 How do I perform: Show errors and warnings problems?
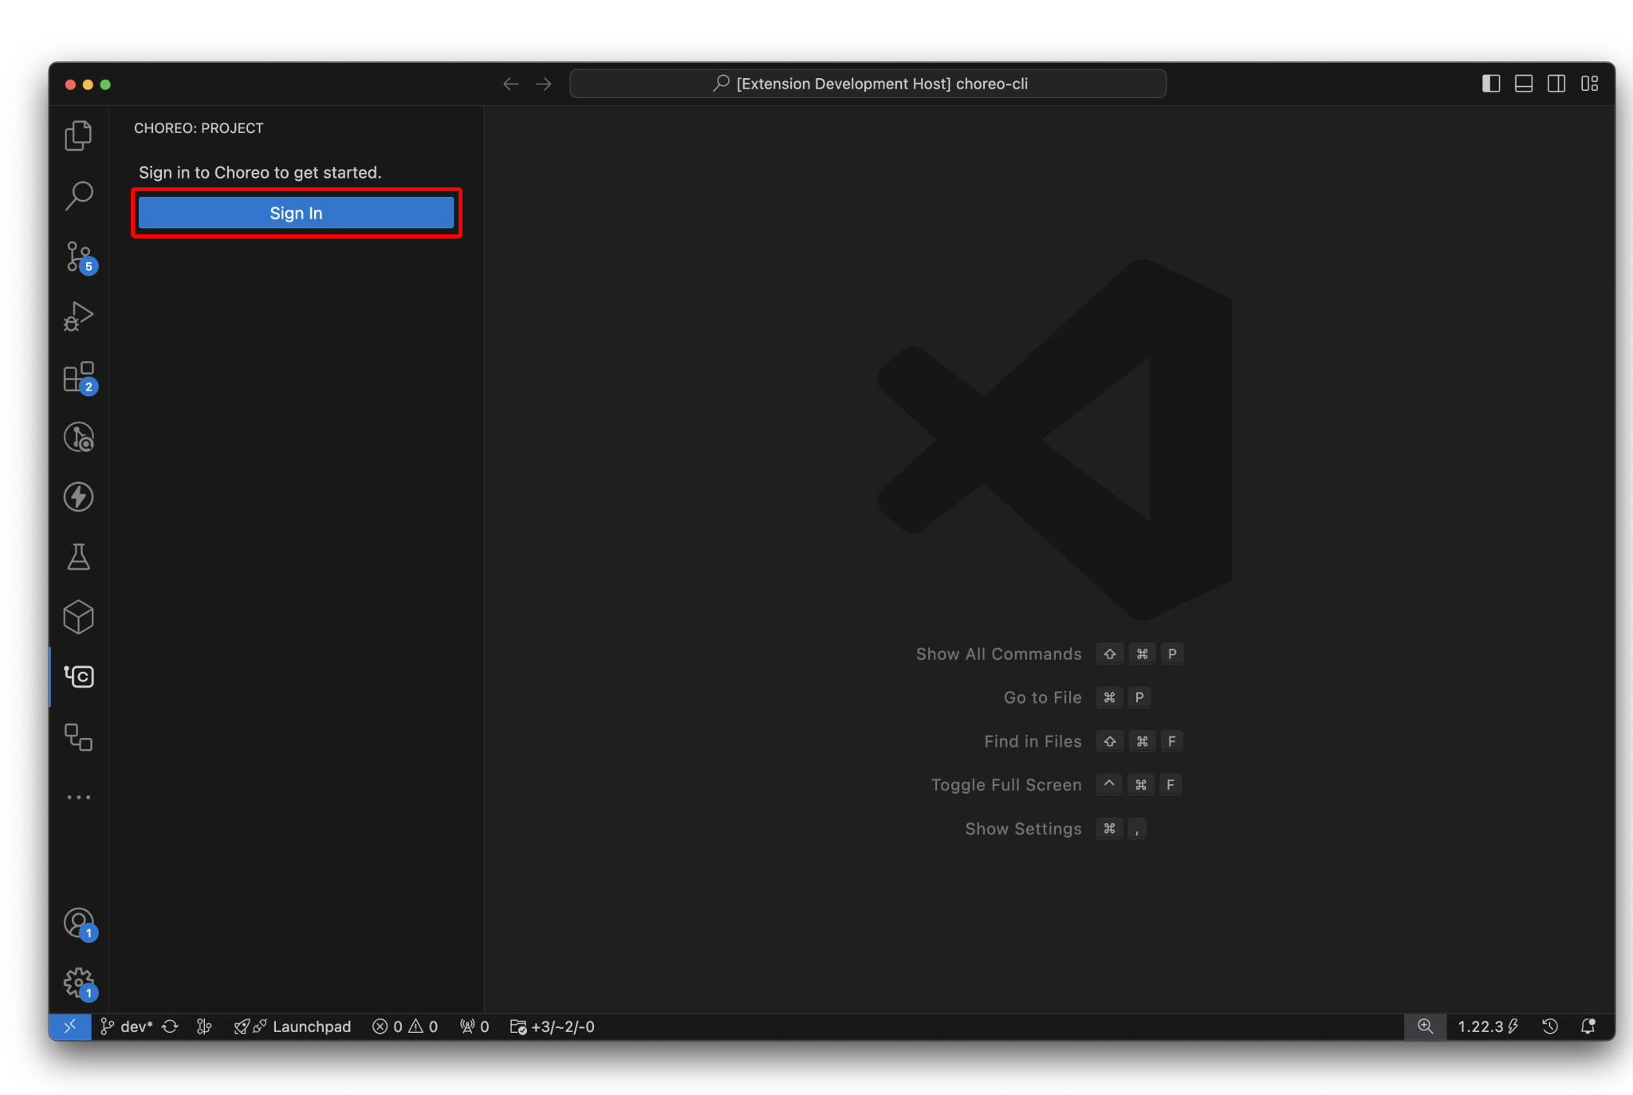[x=405, y=1026]
